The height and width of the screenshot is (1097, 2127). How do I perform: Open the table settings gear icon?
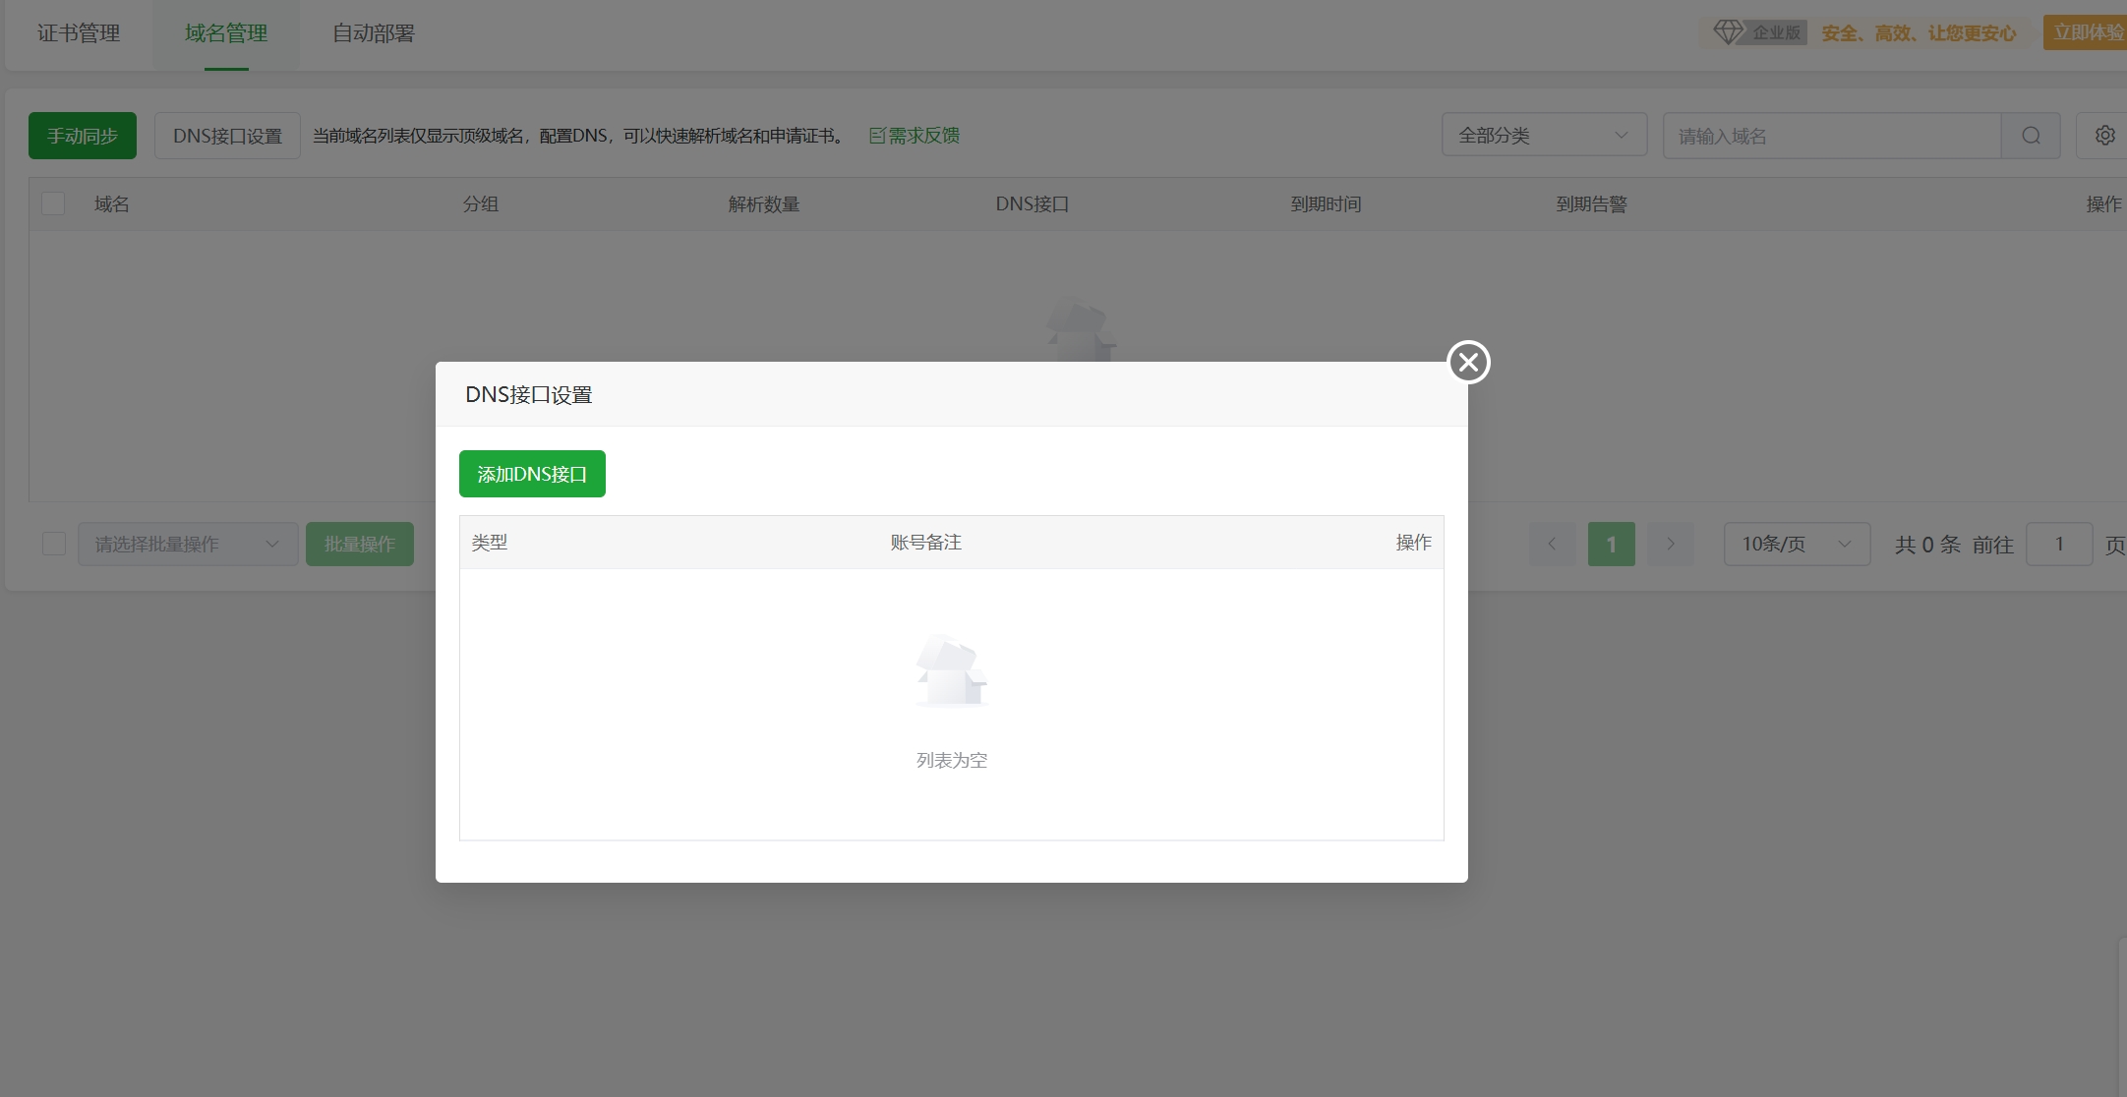(2104, 136)
